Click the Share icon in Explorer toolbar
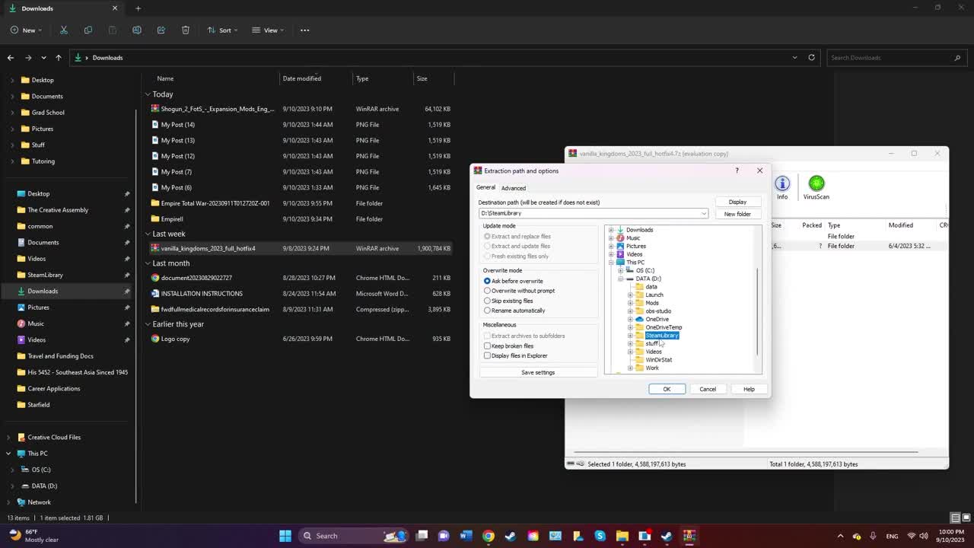Screen dimensions: 974x548 coord(161,30)
